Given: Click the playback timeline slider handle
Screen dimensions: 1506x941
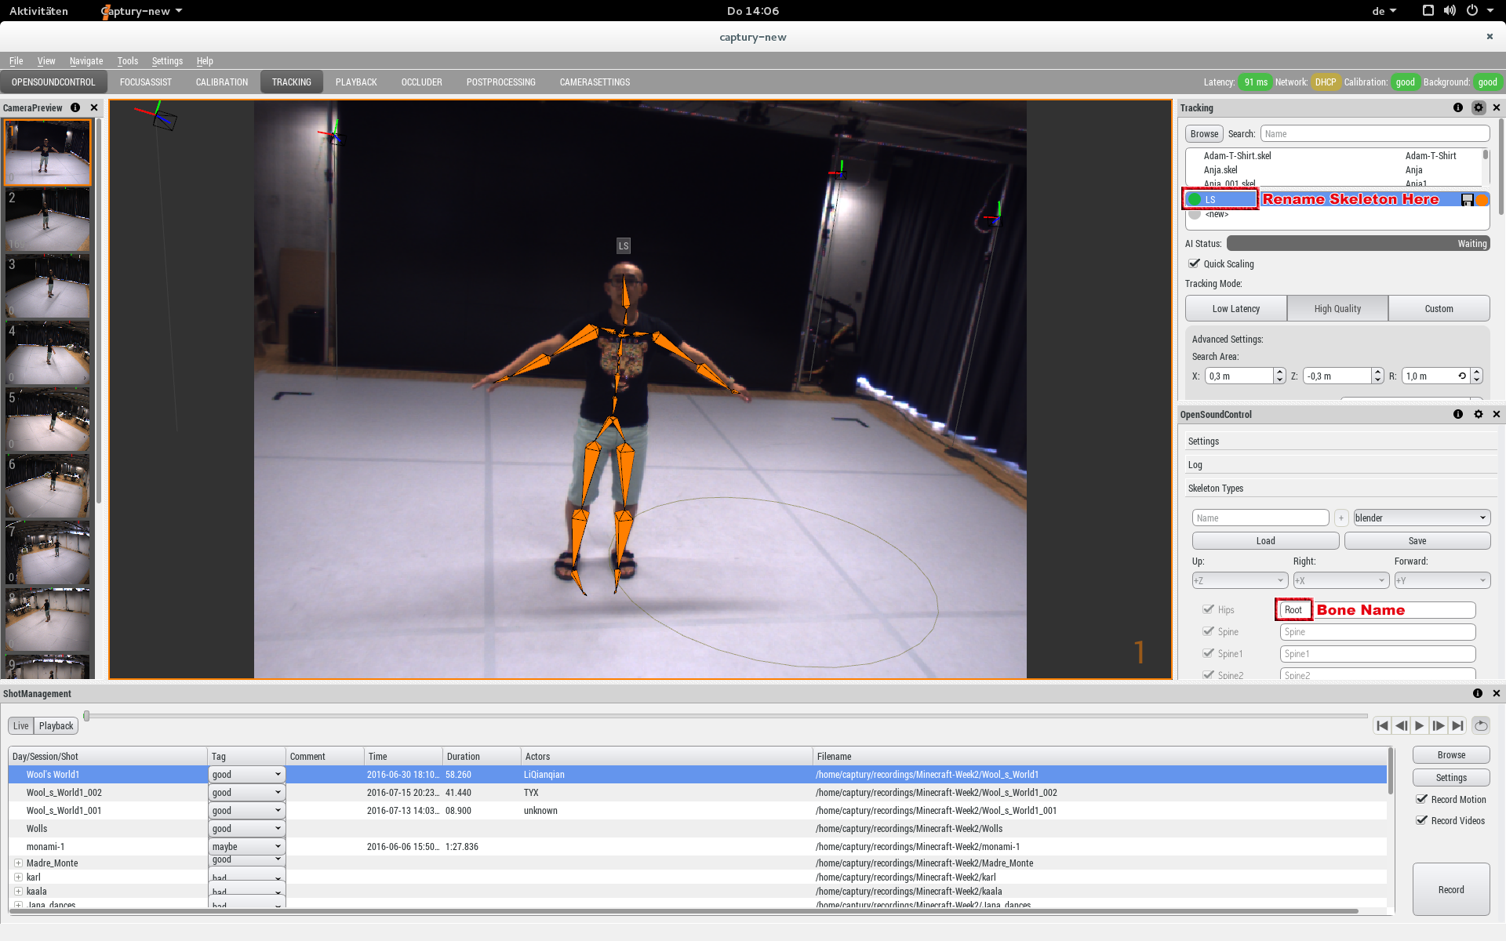Looking at the screenshot, I should [86, 715].
